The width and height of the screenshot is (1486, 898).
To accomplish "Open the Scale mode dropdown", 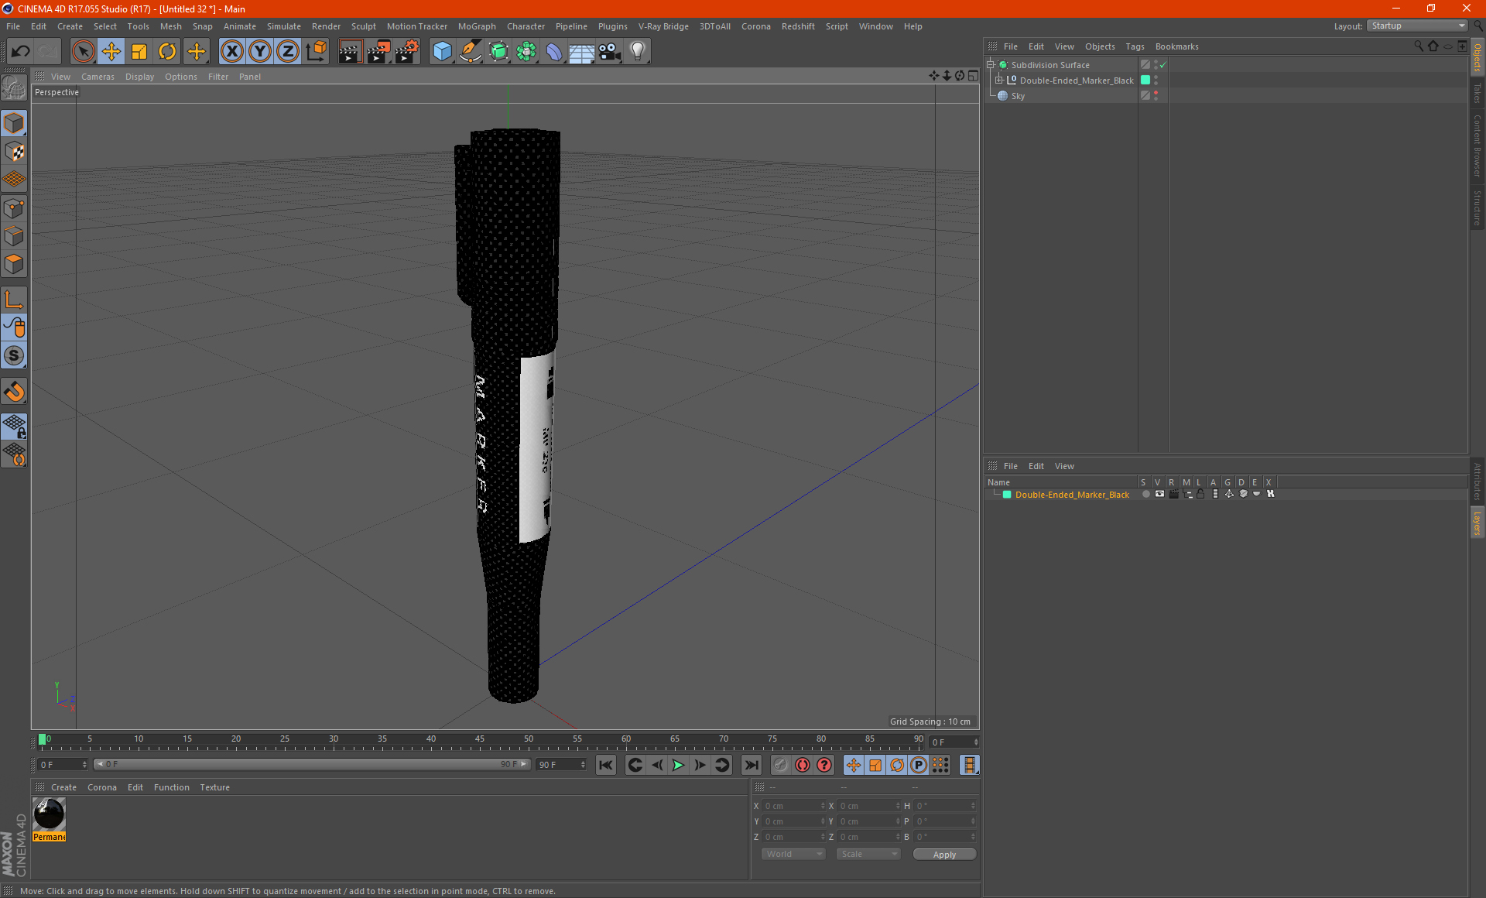I will click(868, 854).
